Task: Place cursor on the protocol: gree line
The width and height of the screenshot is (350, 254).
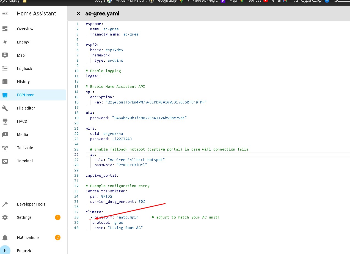Action: click(108, 223)
